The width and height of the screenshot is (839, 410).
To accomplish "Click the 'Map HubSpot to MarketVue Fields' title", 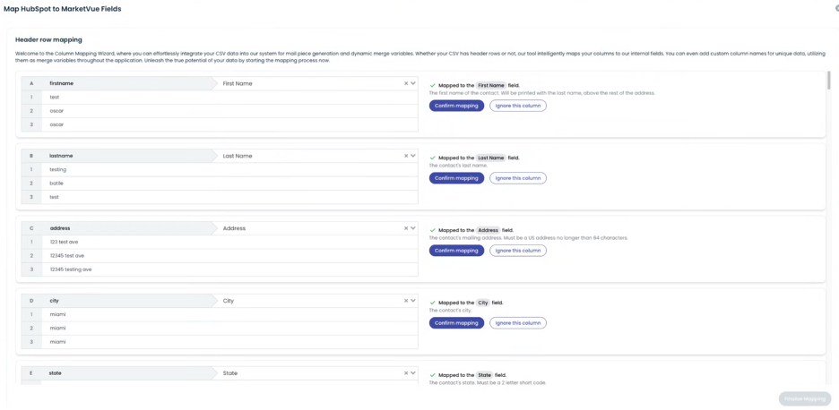I will 63,9.
